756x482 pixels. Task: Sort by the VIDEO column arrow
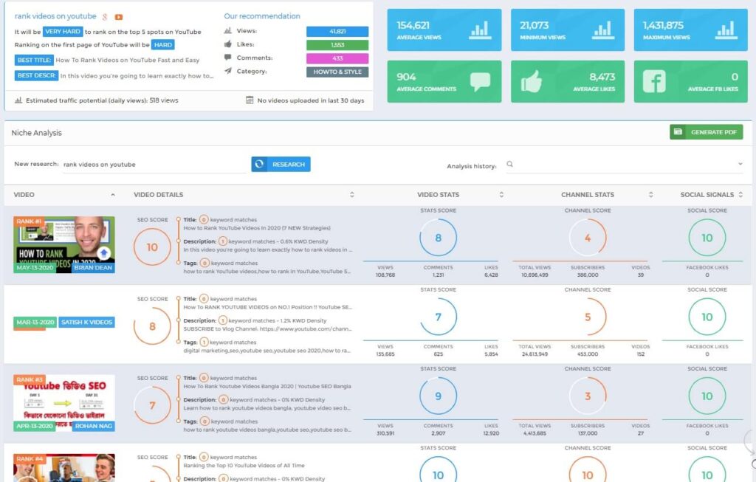tap(113, 195)
